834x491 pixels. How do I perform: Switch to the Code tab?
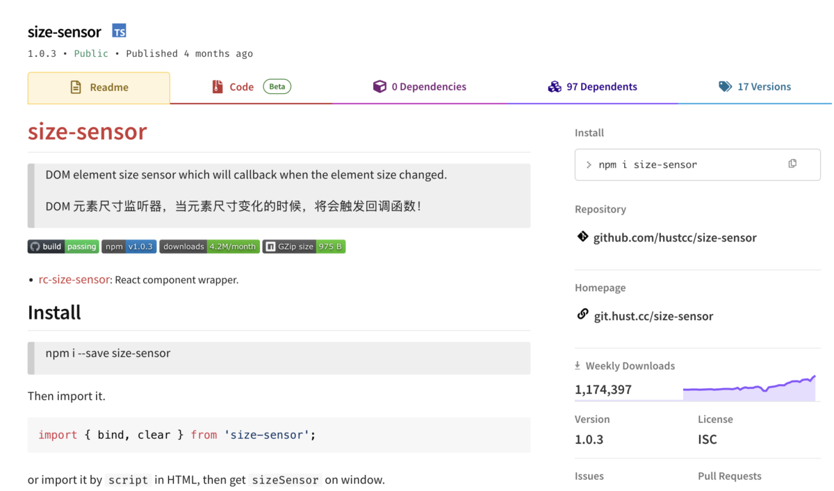[x=251, y=87]
